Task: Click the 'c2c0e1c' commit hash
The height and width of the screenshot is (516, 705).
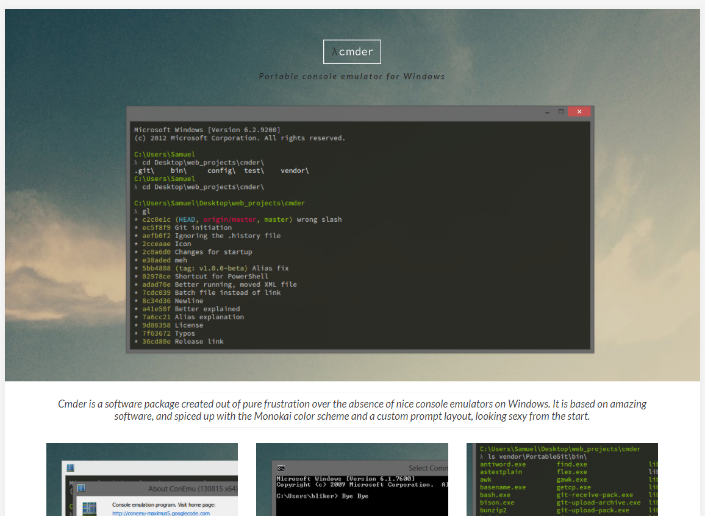Action: click(157, 219)
